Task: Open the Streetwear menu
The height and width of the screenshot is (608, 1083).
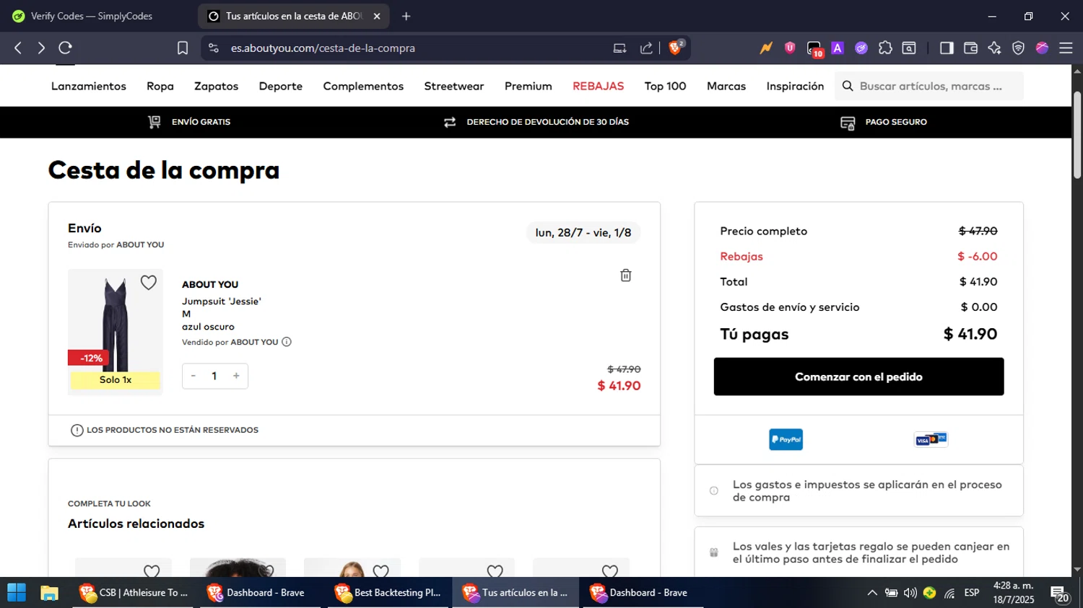Action: coord(454,86)
